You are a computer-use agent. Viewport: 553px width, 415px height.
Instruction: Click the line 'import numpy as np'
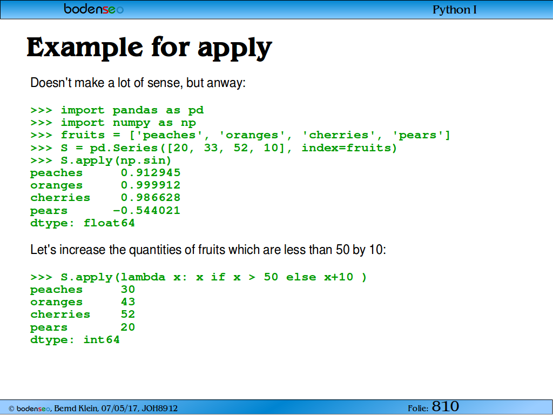(x=113, y=123)
